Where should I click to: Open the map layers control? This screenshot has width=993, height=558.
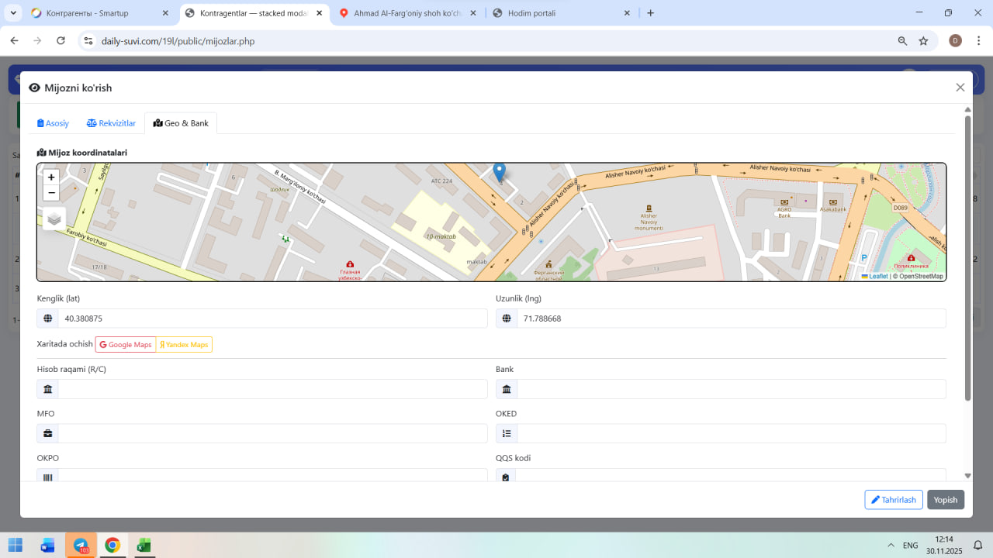coord(54,219)
